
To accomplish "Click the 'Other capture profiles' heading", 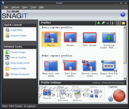I will [x=57, y=56].
